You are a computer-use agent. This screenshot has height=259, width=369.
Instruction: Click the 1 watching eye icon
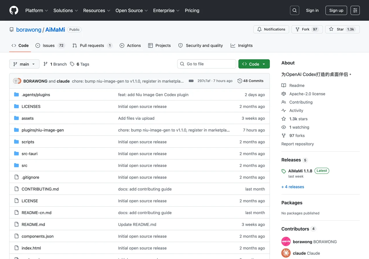284,127
